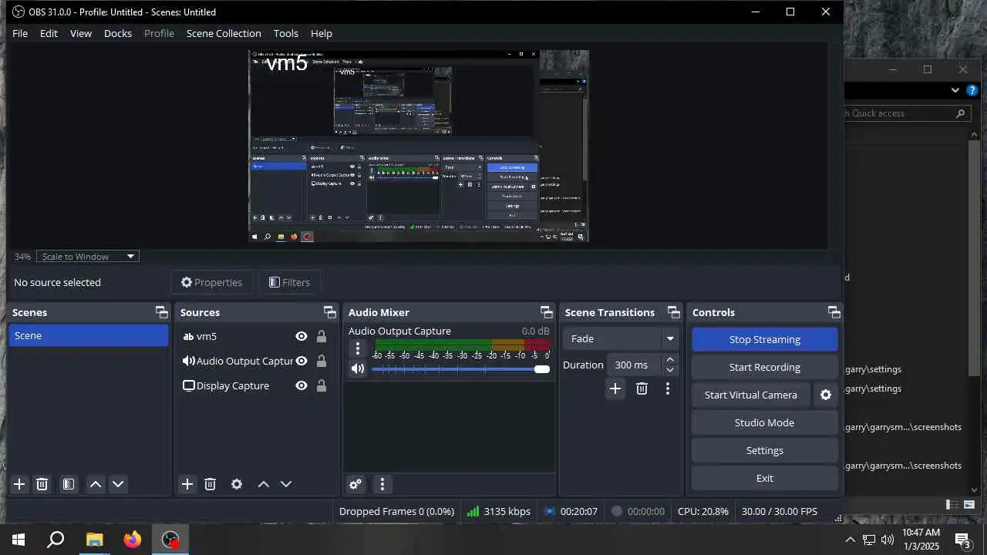Expand ribbon chevron in Explorer window

tap(955, 90)
